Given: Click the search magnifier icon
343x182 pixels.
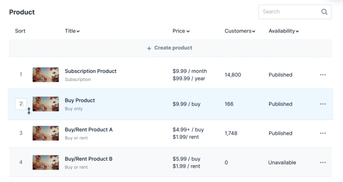Looking at the screenshot, I should coord(324,12).
